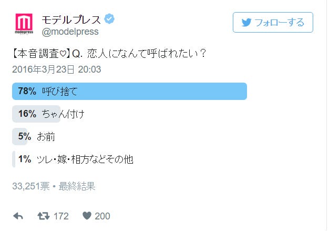Click the Twitter bird icon in follow button
This screenshot has height=231, width=329.
[x=246, y=22]
